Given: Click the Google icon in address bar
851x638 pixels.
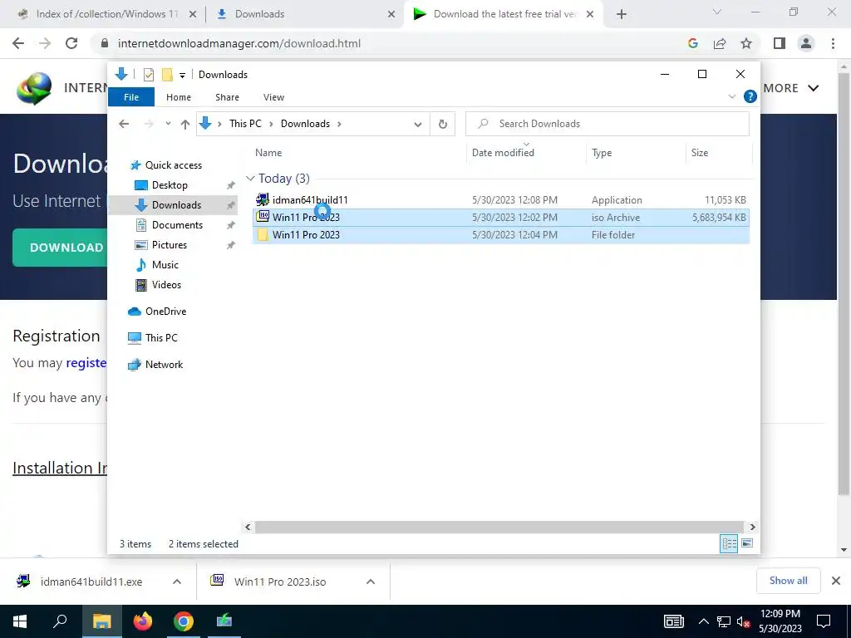Looking at the screenshot, I should click(692, 43).
